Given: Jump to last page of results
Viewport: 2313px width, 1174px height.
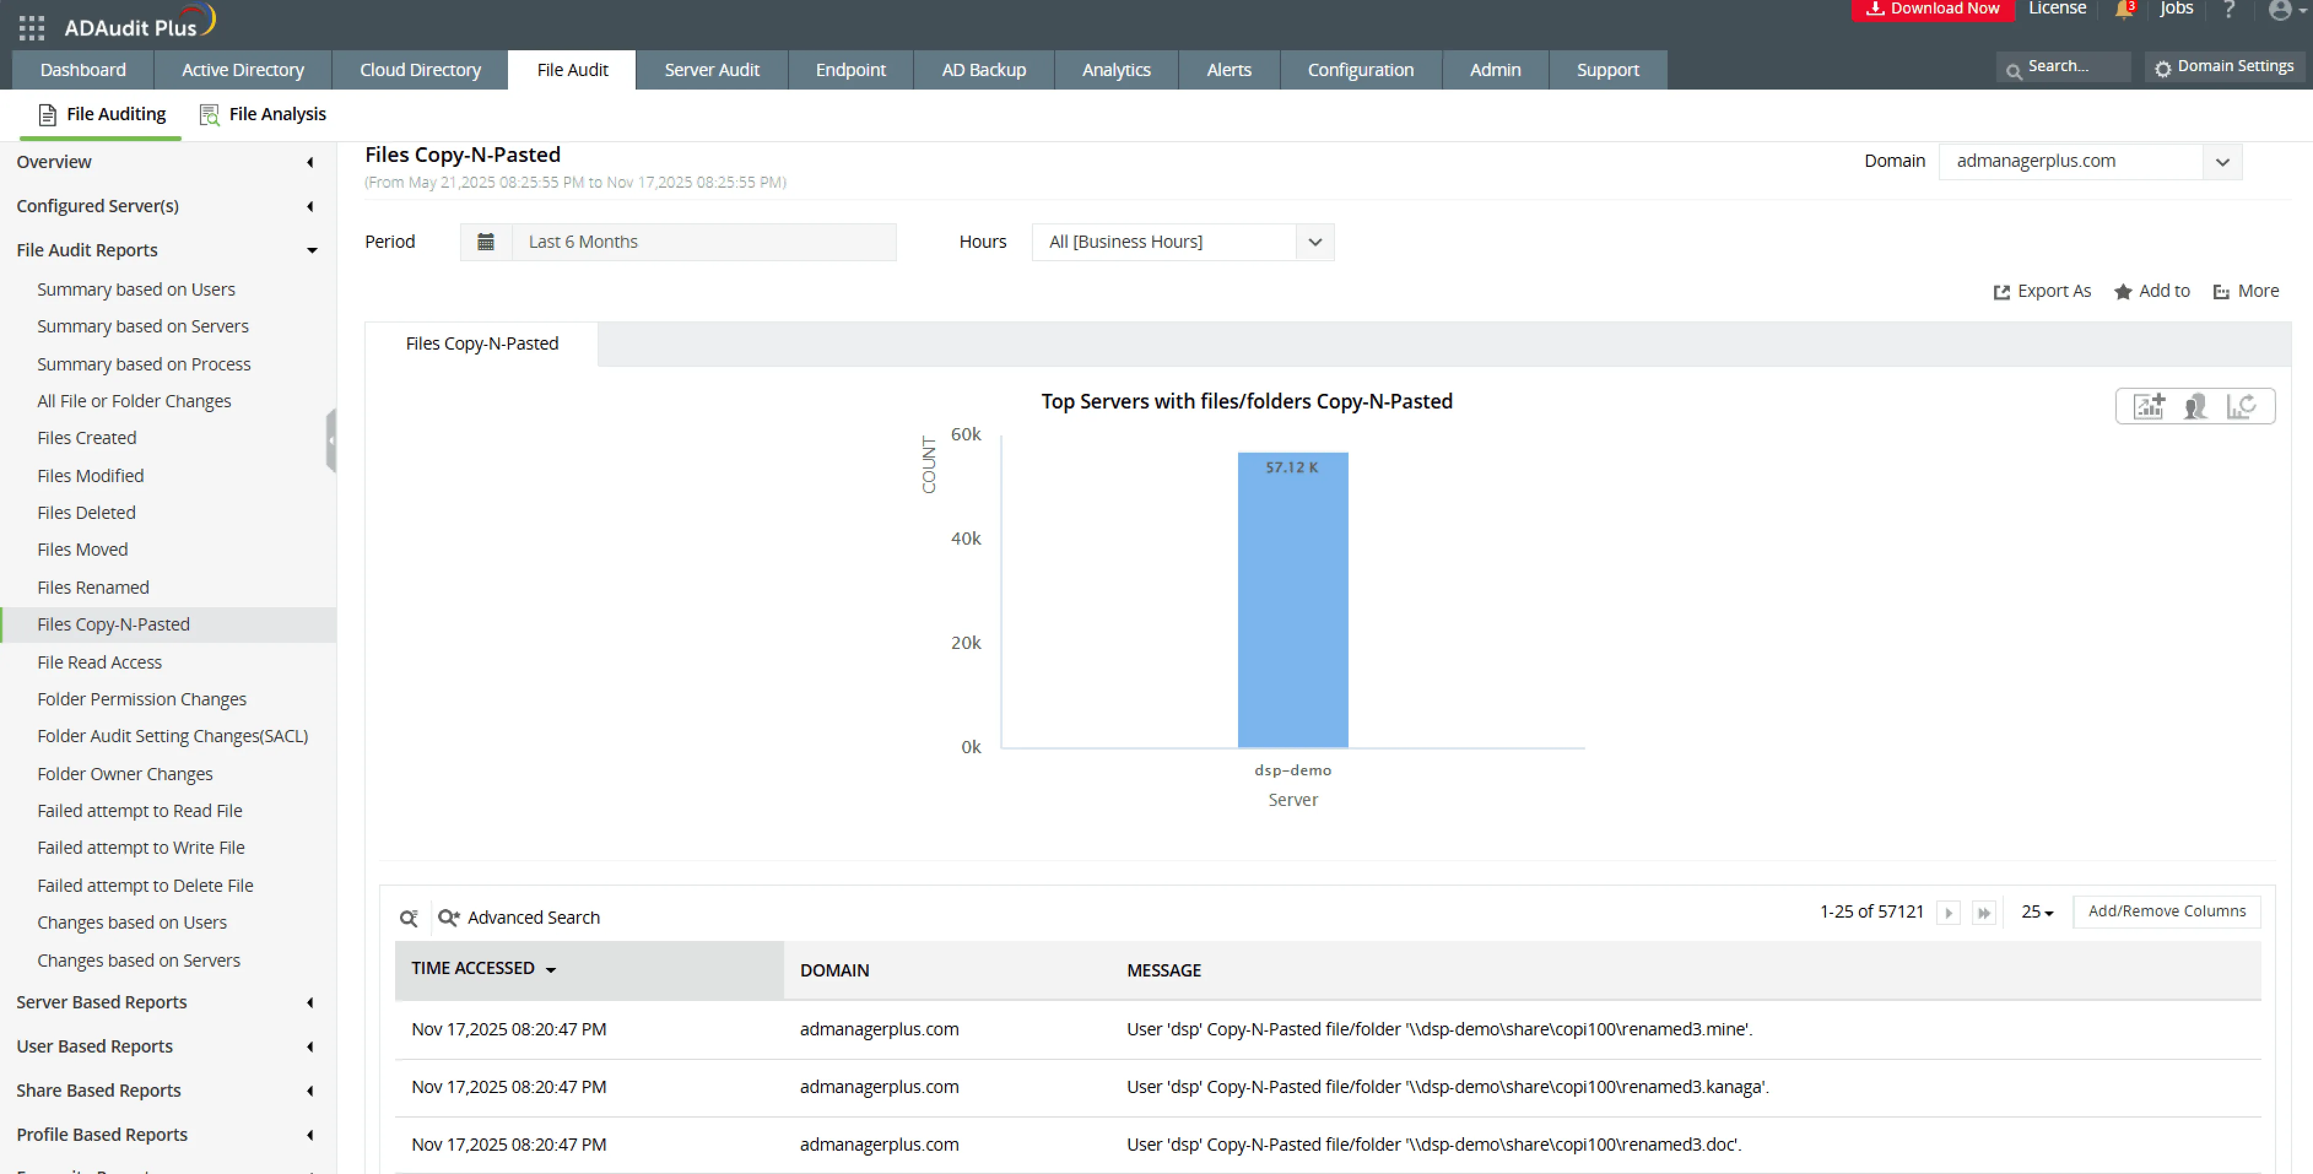Looking at the screenshot, I should [x=1984, y=913].
